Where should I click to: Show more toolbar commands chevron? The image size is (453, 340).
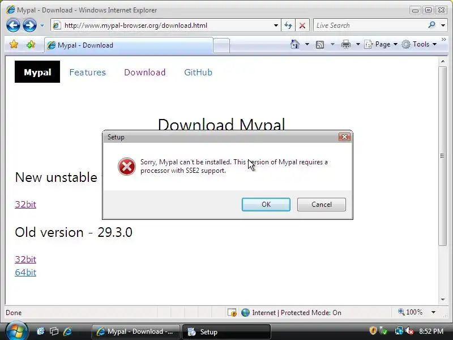pyautogui.click(x=444, y=40)
